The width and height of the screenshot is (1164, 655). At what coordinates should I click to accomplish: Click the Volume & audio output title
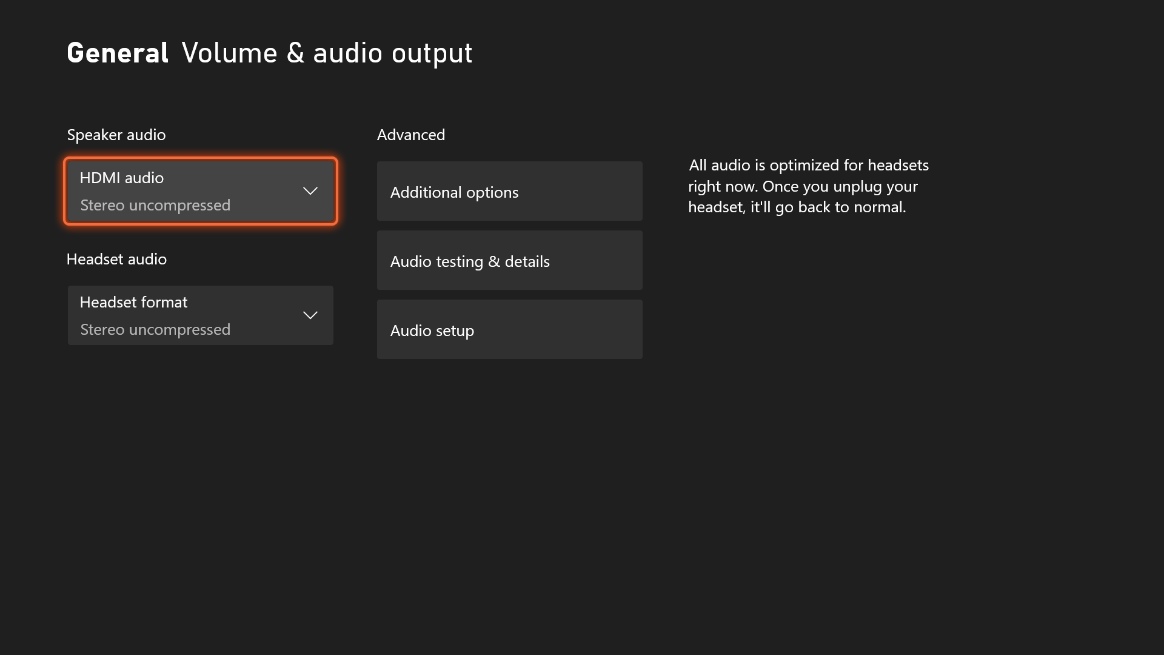point(327,53)
